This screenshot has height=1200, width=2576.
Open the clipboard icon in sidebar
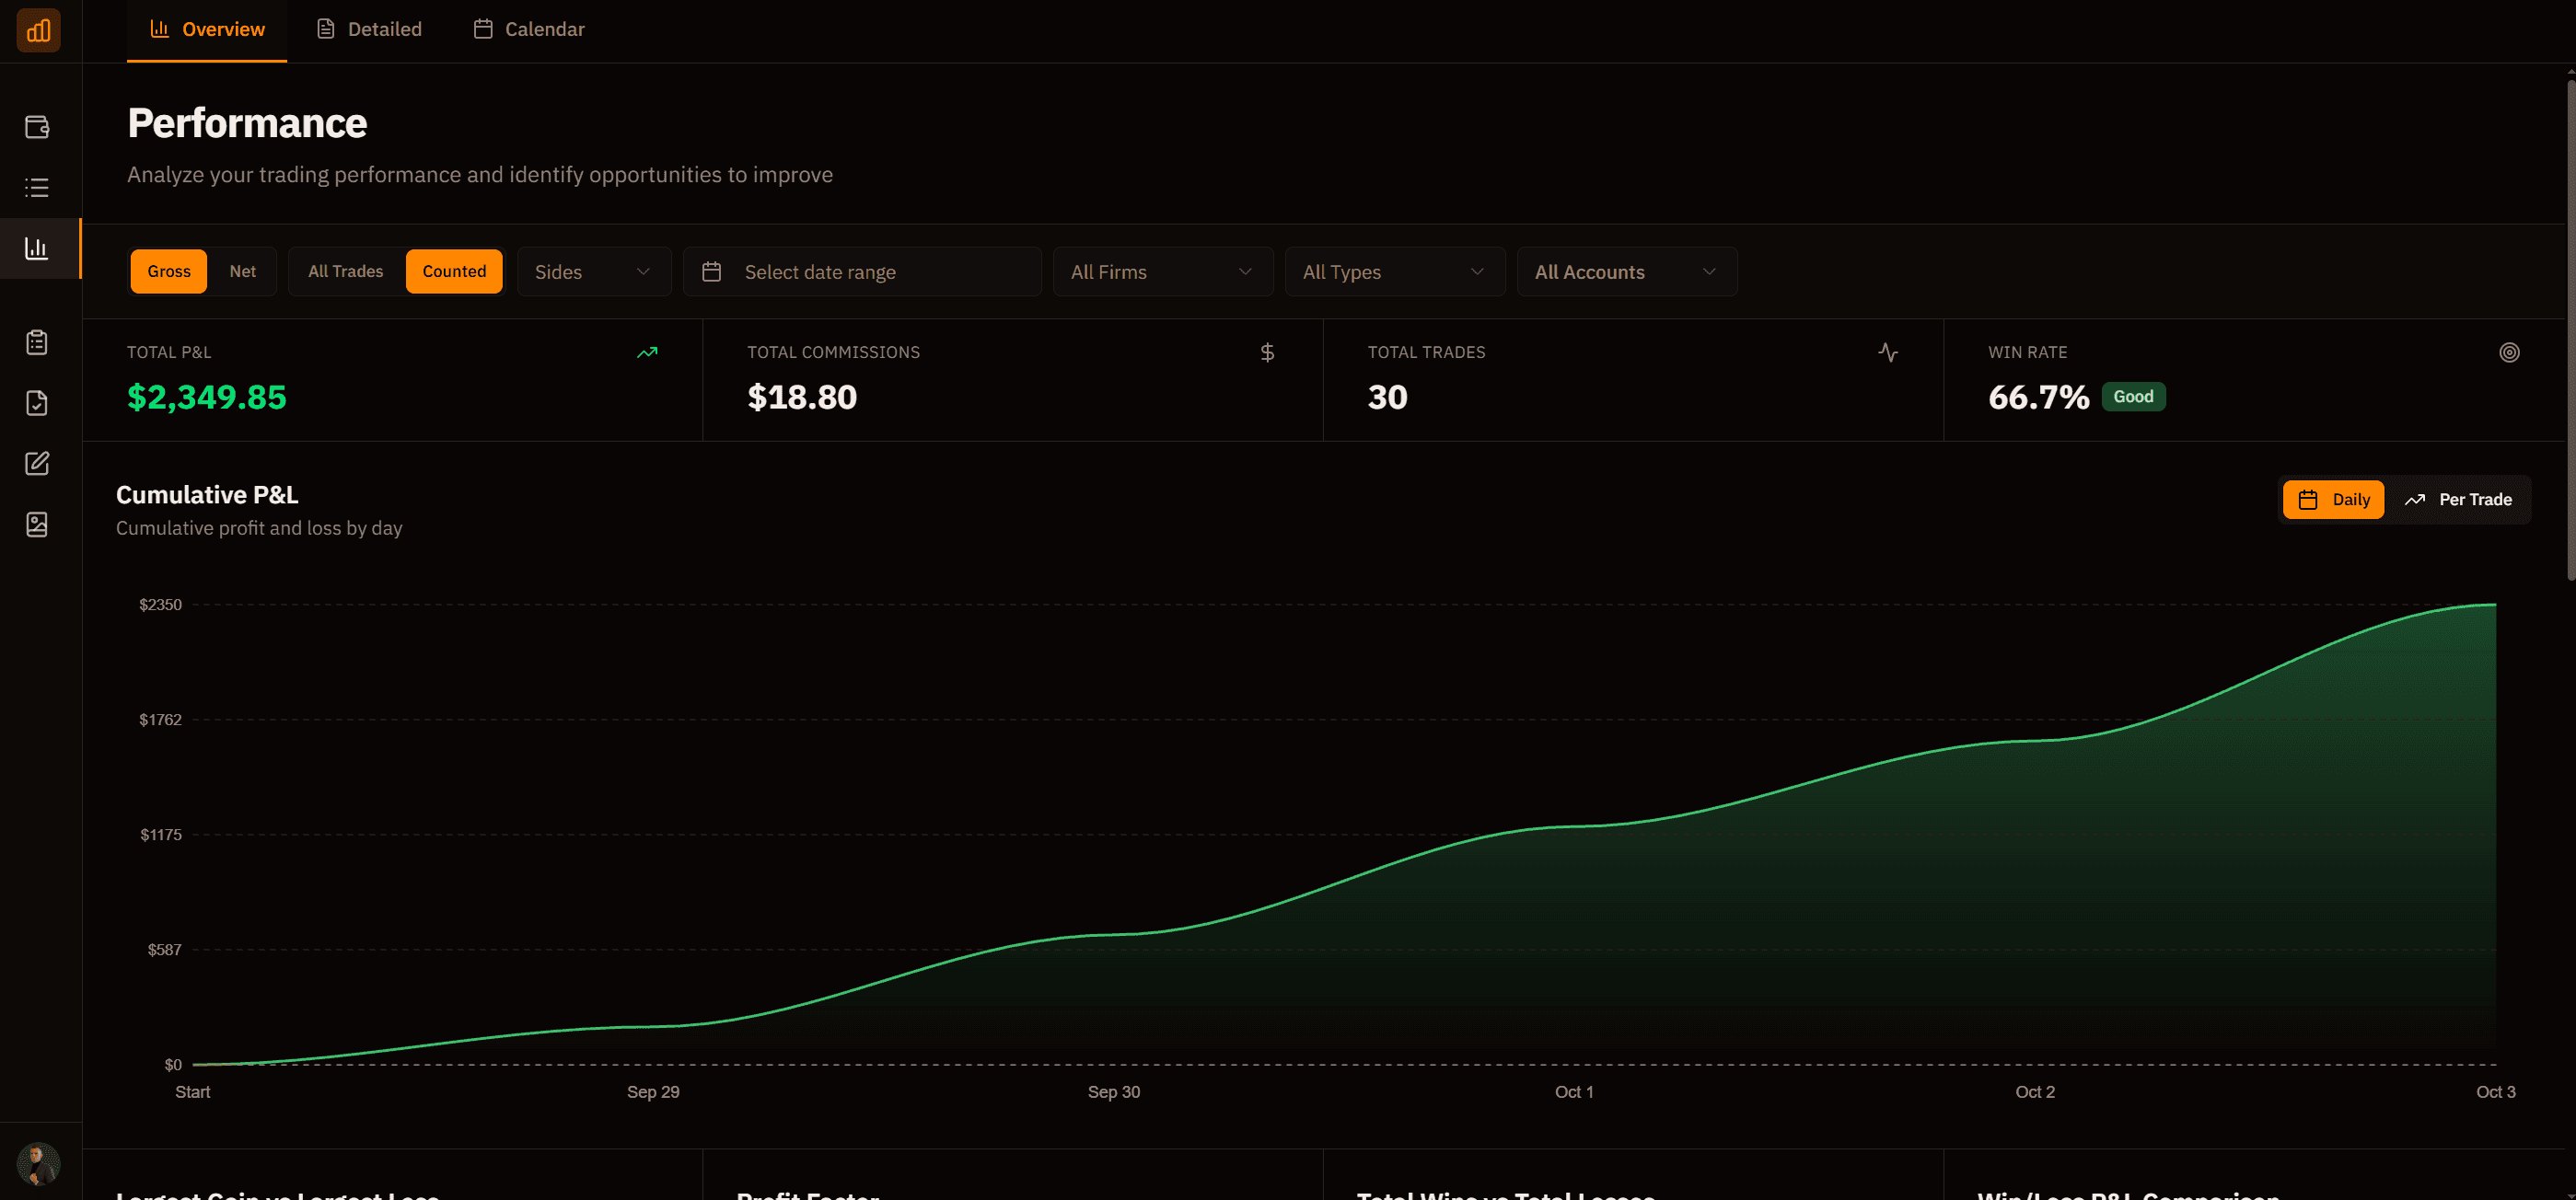37,342
